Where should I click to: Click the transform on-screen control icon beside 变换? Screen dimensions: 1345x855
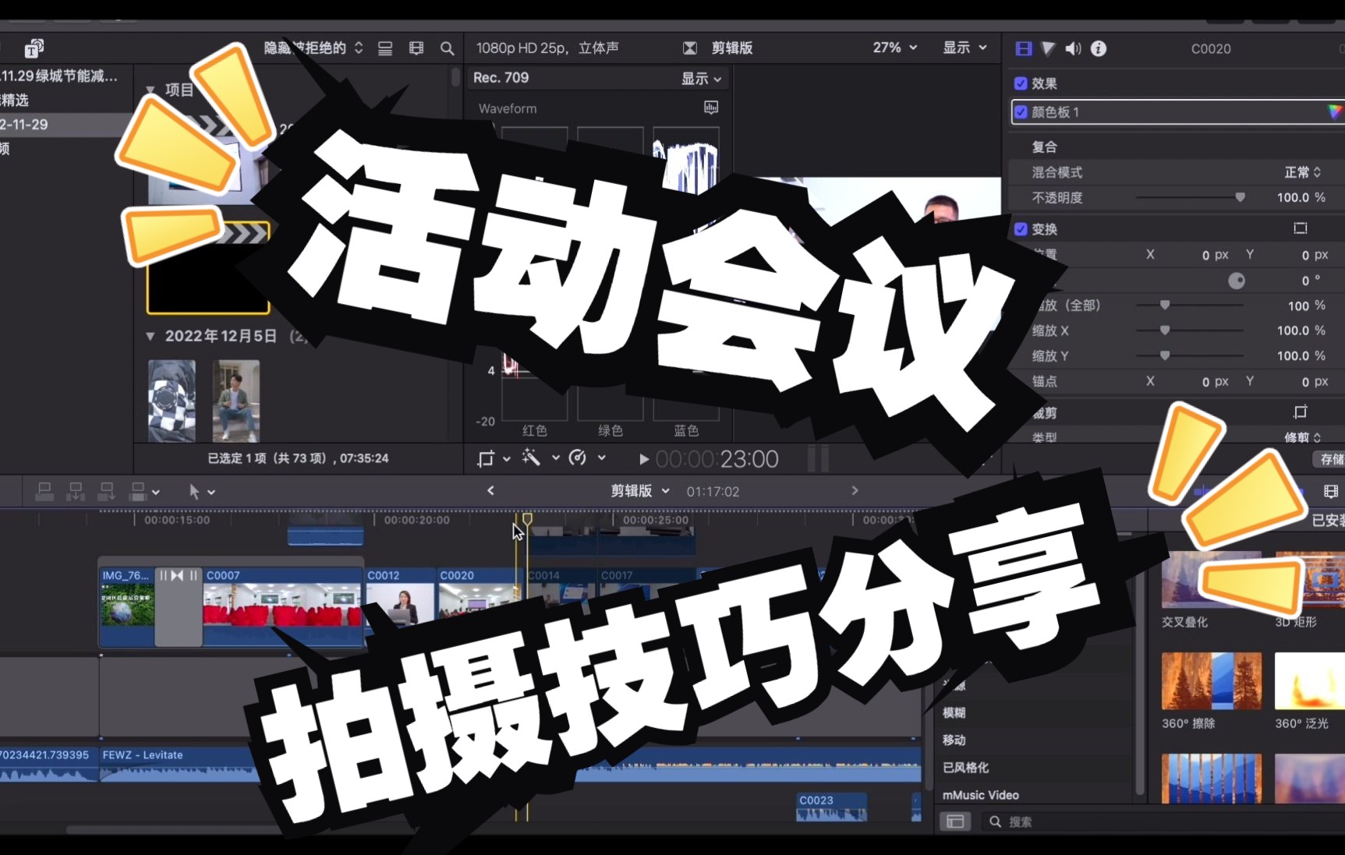(1301, 228)
